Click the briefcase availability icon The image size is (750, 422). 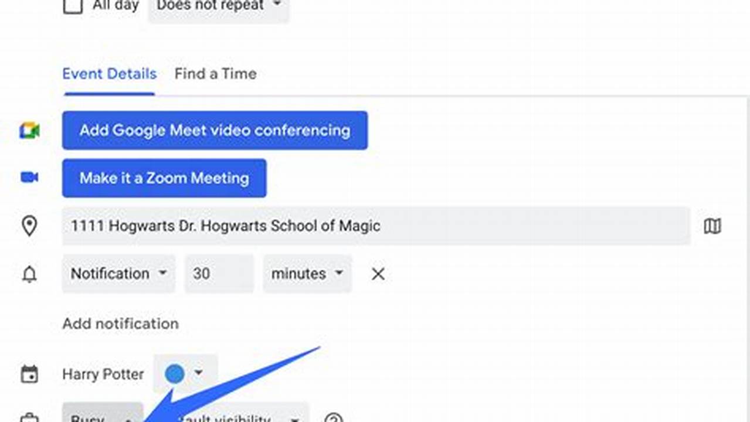(x=29, y=418)
